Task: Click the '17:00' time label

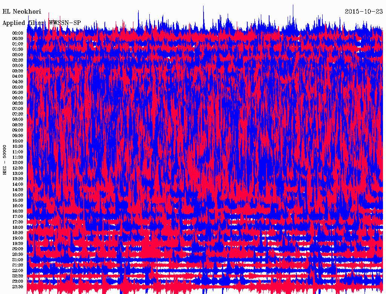Action: point(18,216)
